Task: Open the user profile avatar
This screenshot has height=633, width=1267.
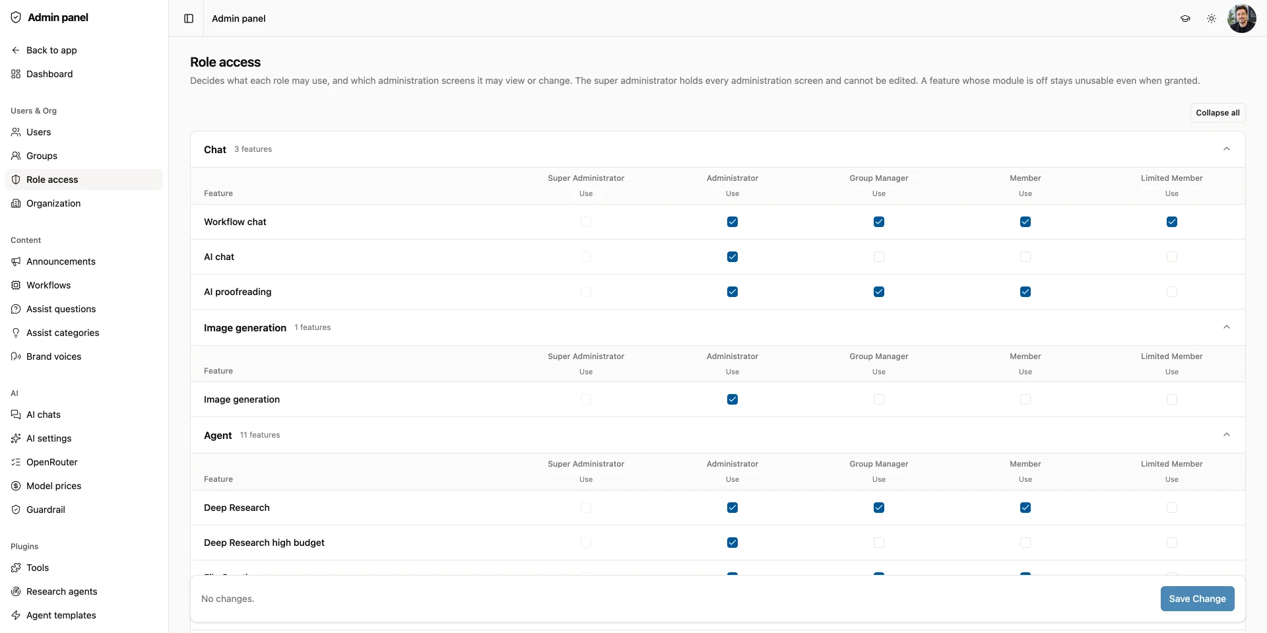Action: pyautogui.click(x=1242, y=18)
